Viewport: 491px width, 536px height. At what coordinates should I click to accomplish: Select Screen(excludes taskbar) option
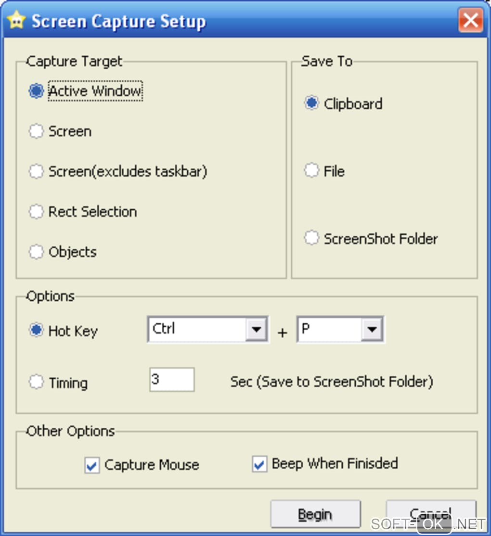37,172
